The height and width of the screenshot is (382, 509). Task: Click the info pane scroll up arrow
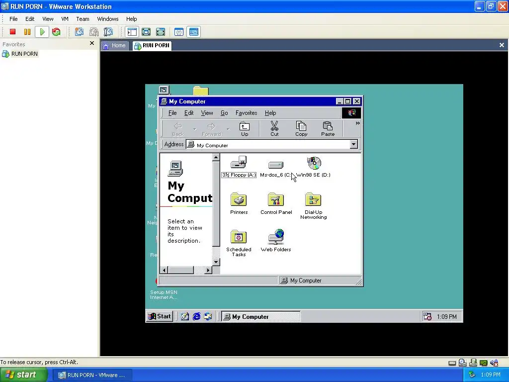point(216,158)
